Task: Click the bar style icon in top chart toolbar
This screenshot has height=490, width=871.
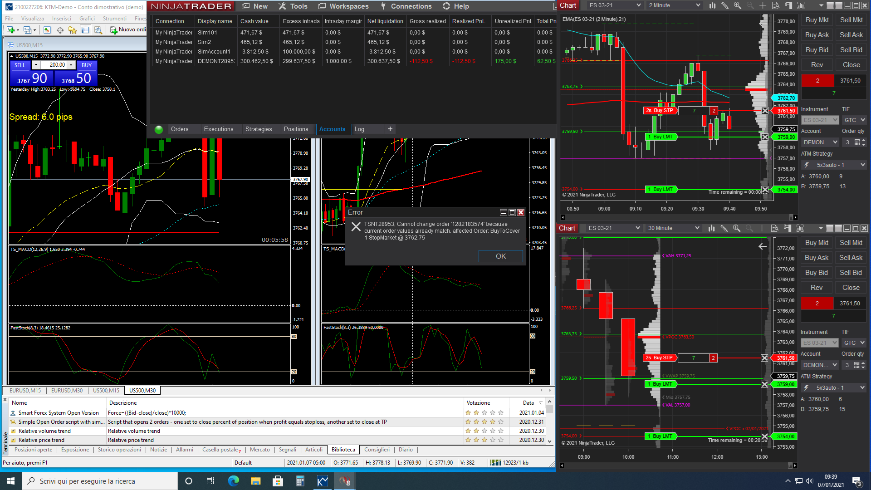Action: (x=712, y=5)
